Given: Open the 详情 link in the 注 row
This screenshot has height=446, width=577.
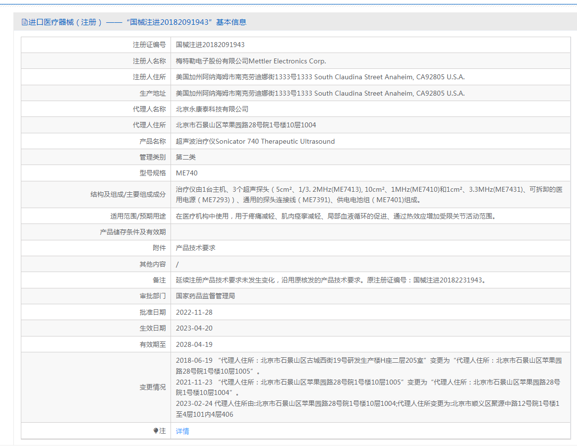Looking at the screenshot, I should [x=182, y=431].
